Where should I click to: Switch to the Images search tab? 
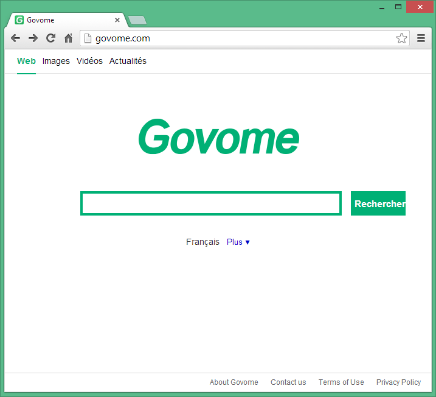point(56,61)
